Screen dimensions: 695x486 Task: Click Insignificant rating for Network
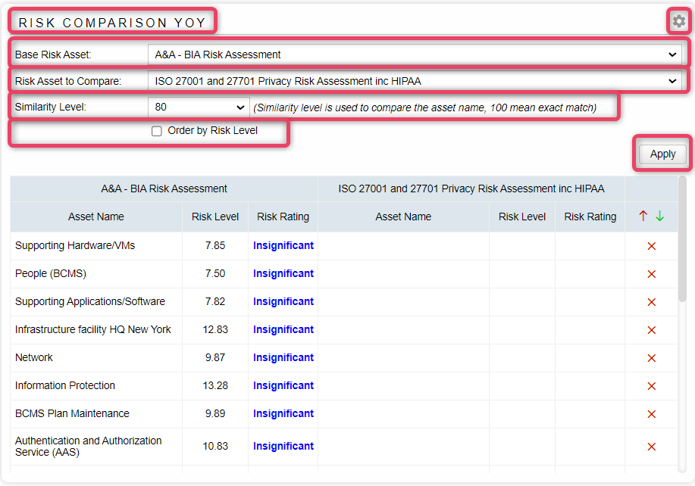coord(283,357)
